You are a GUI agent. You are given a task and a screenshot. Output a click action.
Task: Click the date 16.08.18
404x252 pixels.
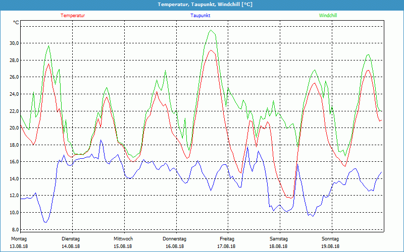coord(175,246)
